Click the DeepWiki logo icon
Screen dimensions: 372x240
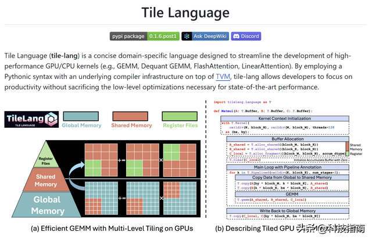coord(187,36)
